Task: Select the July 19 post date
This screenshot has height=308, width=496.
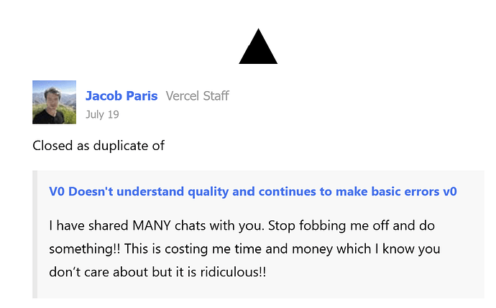Action: [x=102, y=114]
